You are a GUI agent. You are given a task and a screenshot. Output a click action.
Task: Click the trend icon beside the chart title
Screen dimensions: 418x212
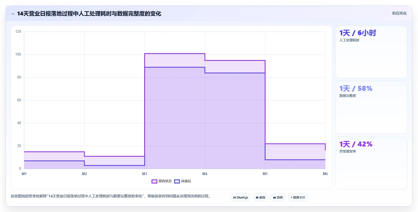click(13, 14)
